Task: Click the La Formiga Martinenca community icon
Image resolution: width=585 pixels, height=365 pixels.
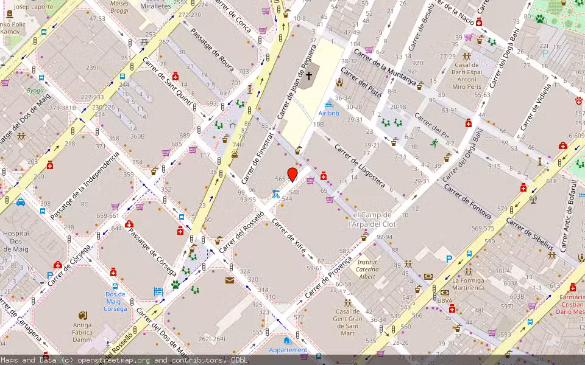Action: 468,271
